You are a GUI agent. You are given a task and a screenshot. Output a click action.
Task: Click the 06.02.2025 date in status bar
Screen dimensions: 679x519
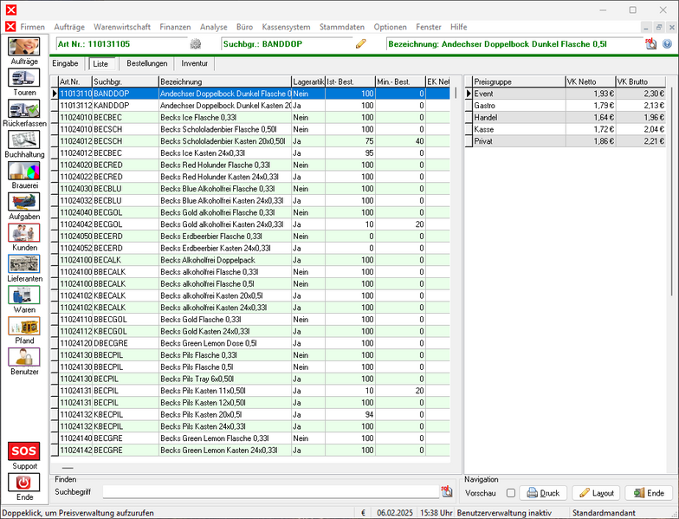tap(395, 513)
